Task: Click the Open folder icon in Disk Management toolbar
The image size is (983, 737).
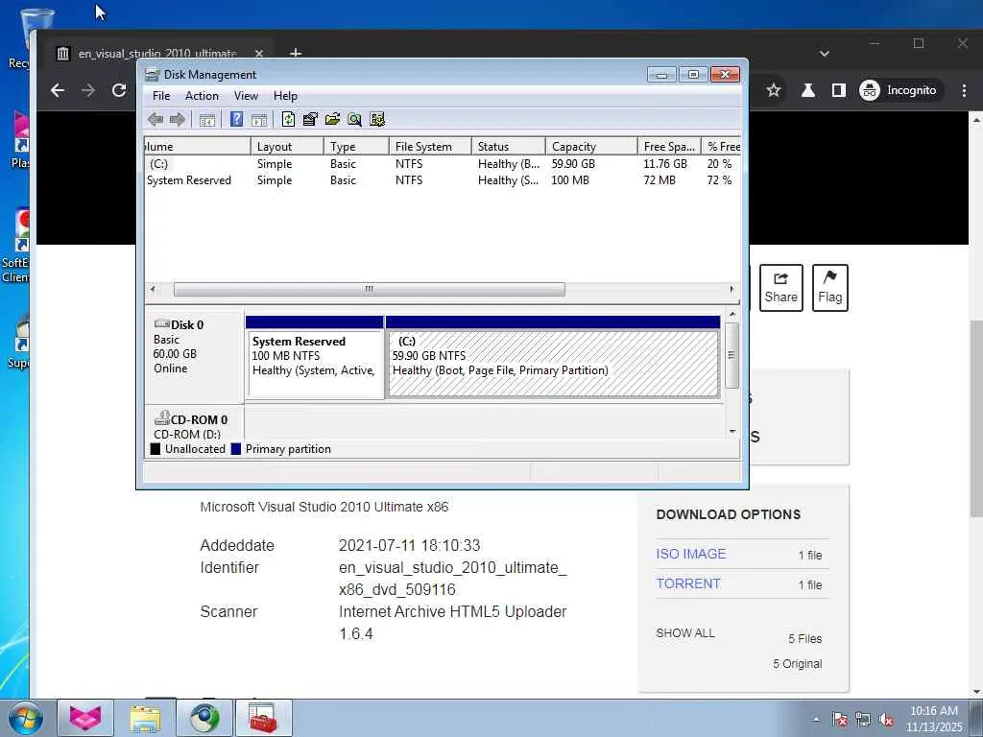Action: (x=332, y=119)
